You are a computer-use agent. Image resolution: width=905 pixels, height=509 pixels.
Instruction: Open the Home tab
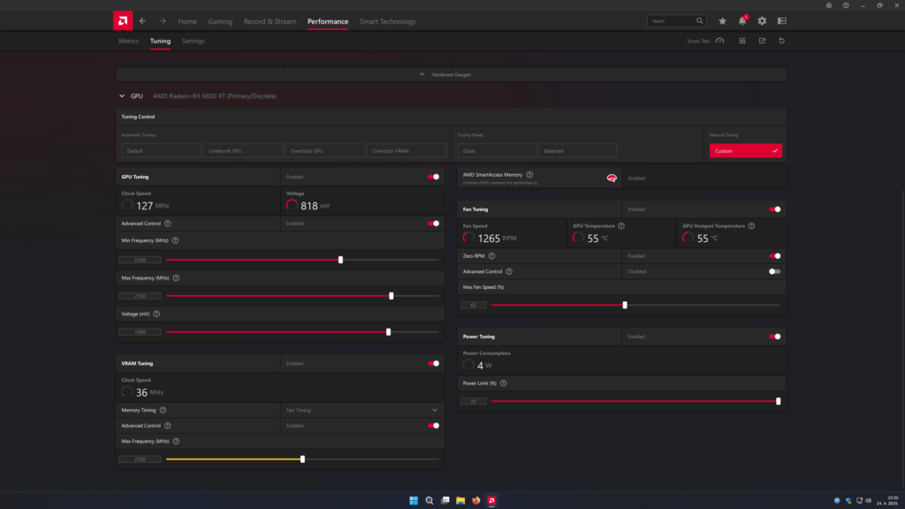tap(187, 21)
